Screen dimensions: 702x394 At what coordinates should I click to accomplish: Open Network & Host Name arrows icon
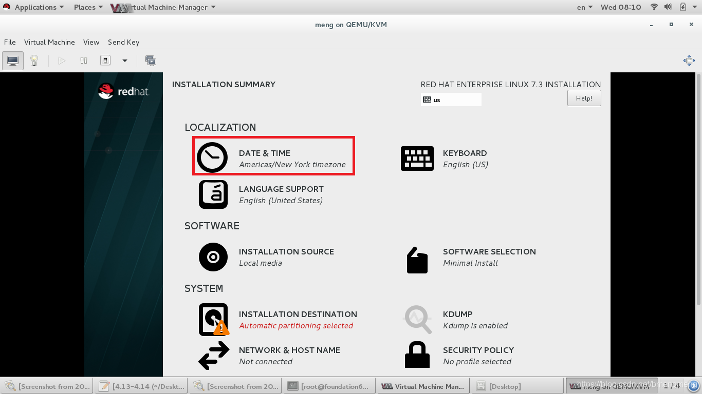click(214, 356)
